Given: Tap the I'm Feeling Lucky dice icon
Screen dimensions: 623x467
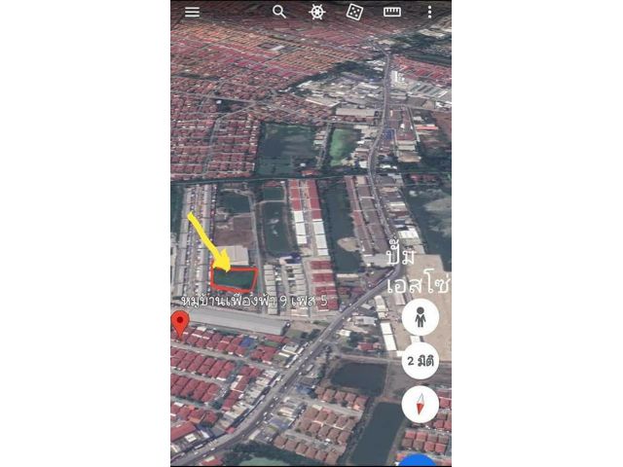Looking at the screenshot, I should pos(353,12).
